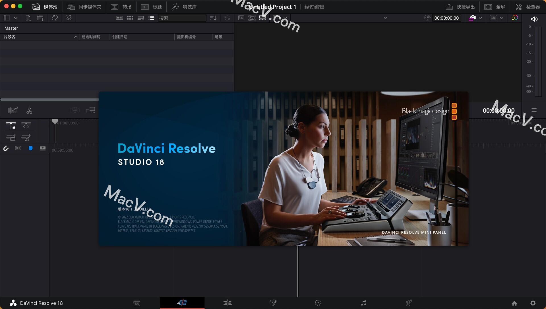Click the audio-only track mode icon
This screenshot has width=546, height=309.
click(x=26, y=138)
